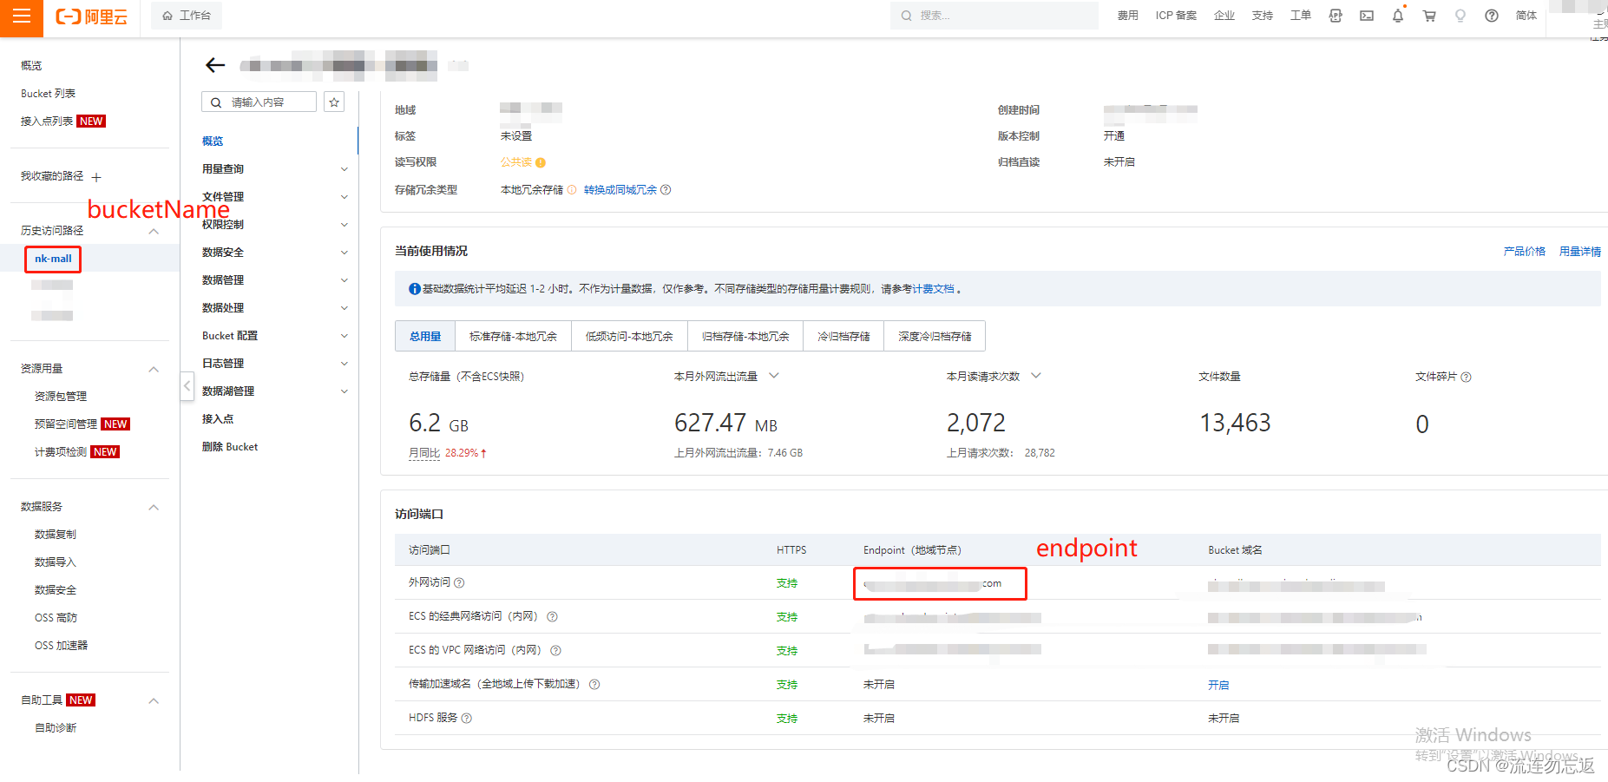
Task: Select 概览 in bucket menu
Action: tap(213, 141)
